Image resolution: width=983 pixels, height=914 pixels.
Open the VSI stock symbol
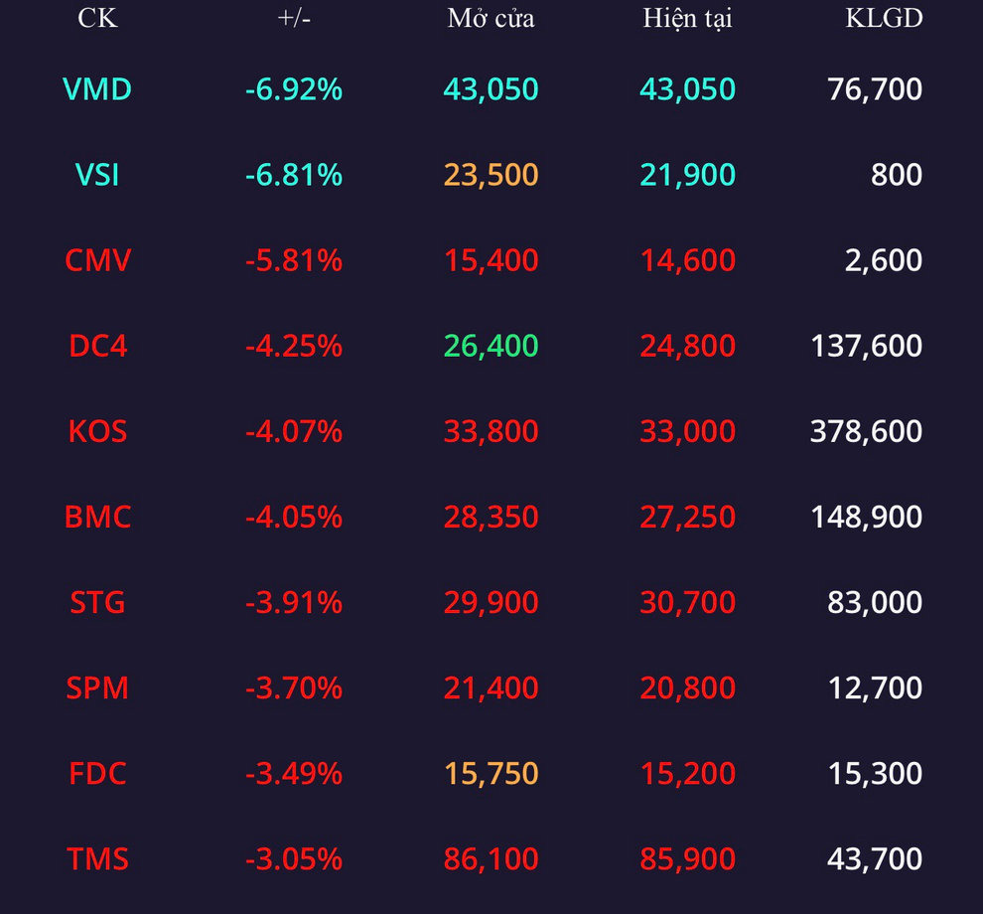click(x=97, y=175)
